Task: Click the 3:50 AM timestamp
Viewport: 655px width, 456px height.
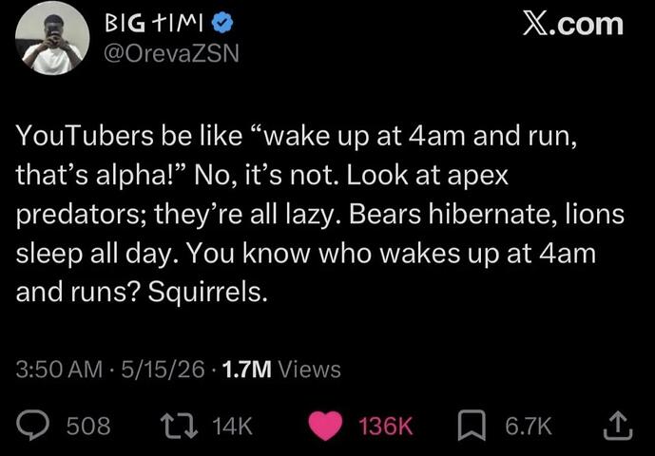Action: [59, 370]
